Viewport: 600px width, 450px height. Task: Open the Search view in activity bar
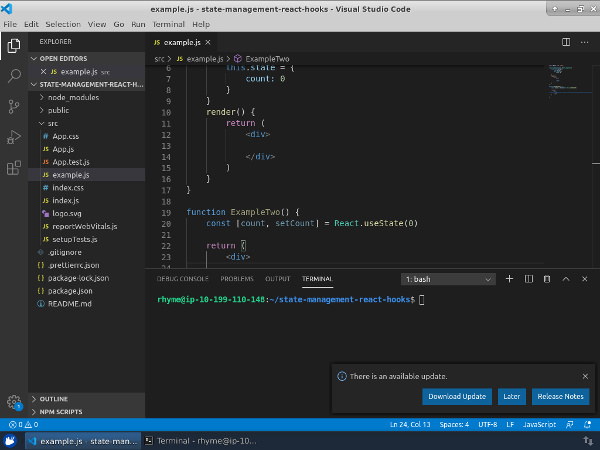(14, 76)
